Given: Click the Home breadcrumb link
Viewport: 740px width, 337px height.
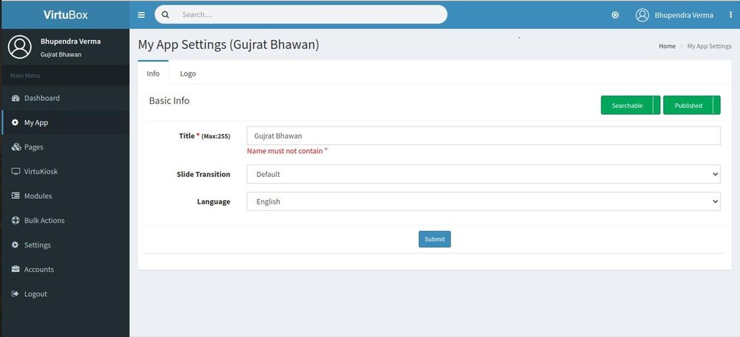Looking at the screenshot, I should 667,46.
